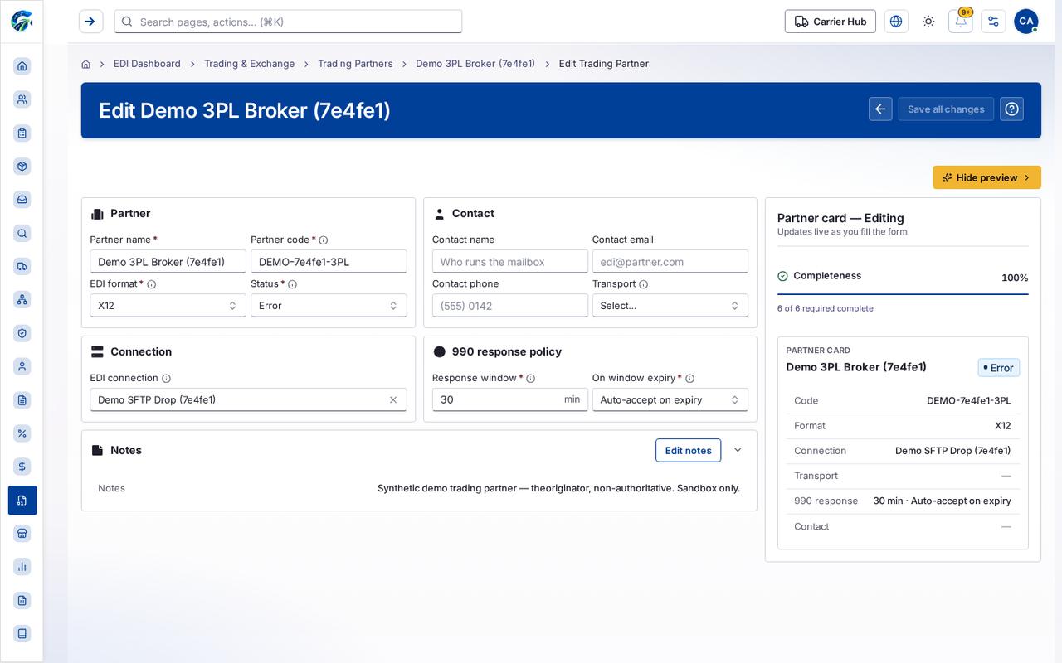
Task: Open the inbox tray sidebar icon
Action: click(x=22, y=200)
